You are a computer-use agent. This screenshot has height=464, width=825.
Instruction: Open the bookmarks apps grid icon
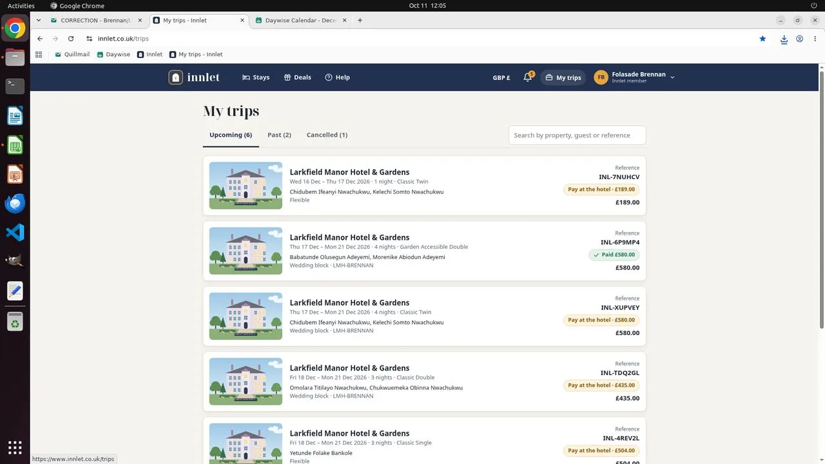[39, 54]
